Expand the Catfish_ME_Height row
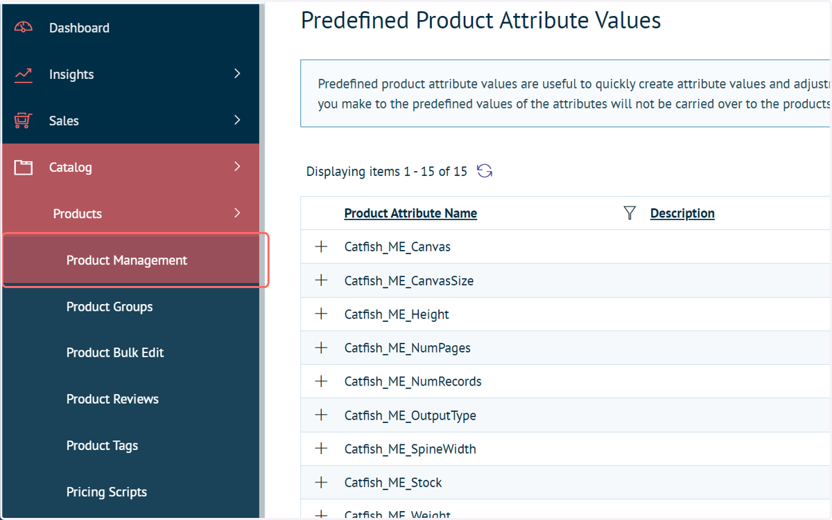The height and width of the screenshot is (520, 832). 321,314
